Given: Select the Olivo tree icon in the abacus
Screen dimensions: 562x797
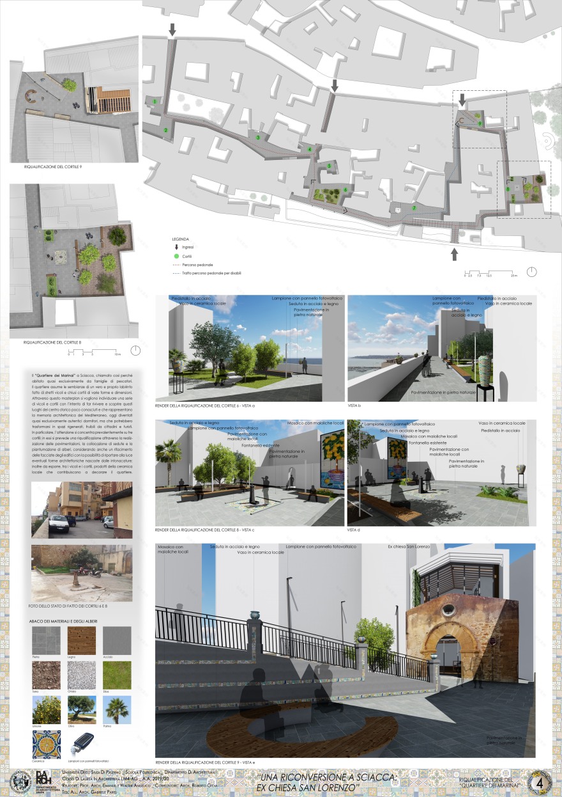Looking at the screenshot, I should click(x=82, y=710).
